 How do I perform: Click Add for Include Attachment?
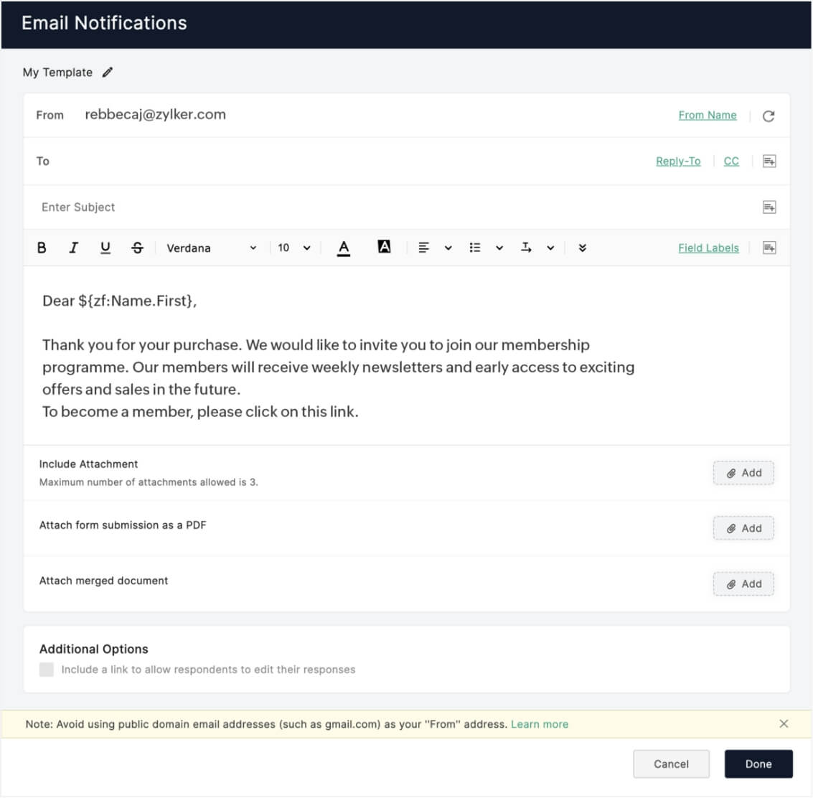[x=743, y=472]
